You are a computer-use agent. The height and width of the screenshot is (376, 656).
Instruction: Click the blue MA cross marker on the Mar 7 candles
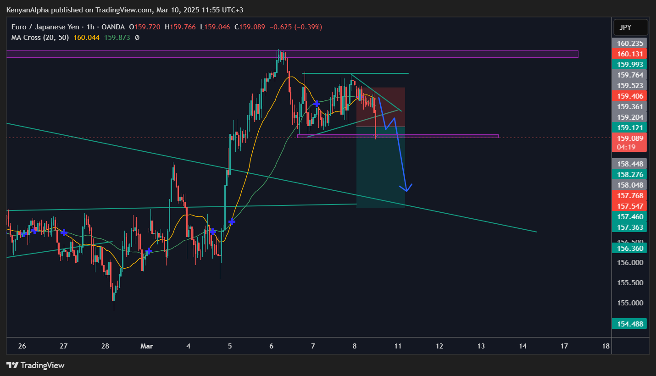coord(317,104)
